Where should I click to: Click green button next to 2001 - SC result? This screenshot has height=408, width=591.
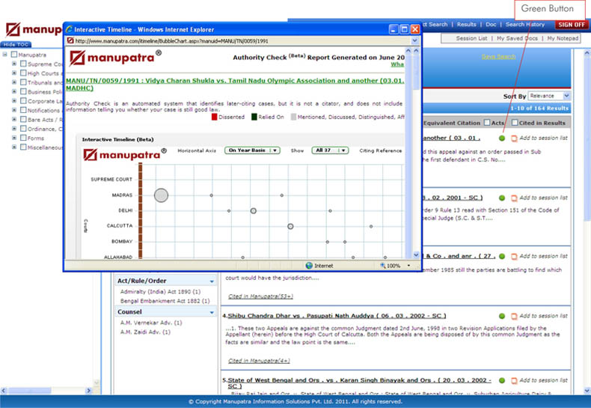(502, 198)
